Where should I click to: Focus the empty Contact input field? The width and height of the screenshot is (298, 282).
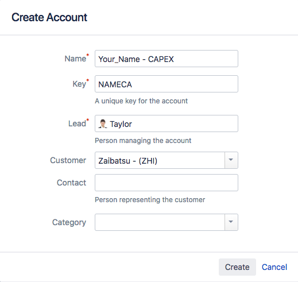pyautogui.click(x=167, y=183)
